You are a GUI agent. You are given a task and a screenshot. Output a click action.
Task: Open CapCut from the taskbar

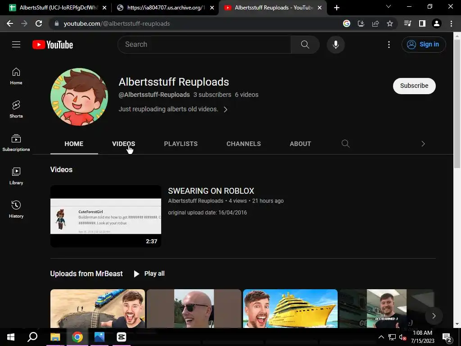[122, 337]
